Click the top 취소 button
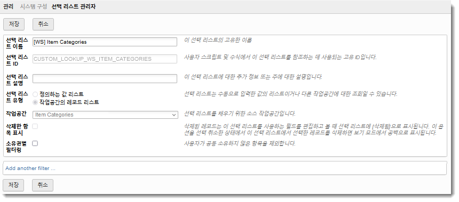 [43, 25]
